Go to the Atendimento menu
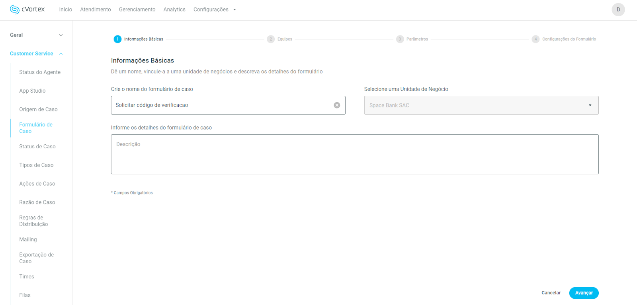 (x=96, y=10)
